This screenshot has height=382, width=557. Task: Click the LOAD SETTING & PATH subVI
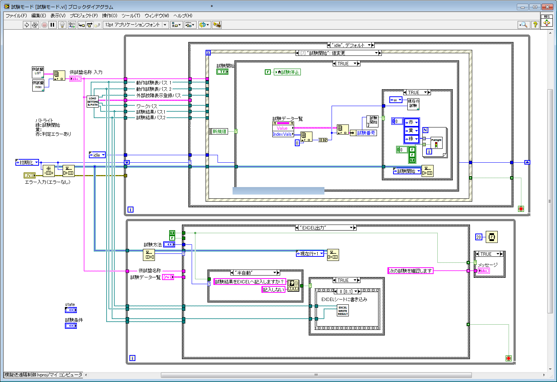[x=92, y=102]
